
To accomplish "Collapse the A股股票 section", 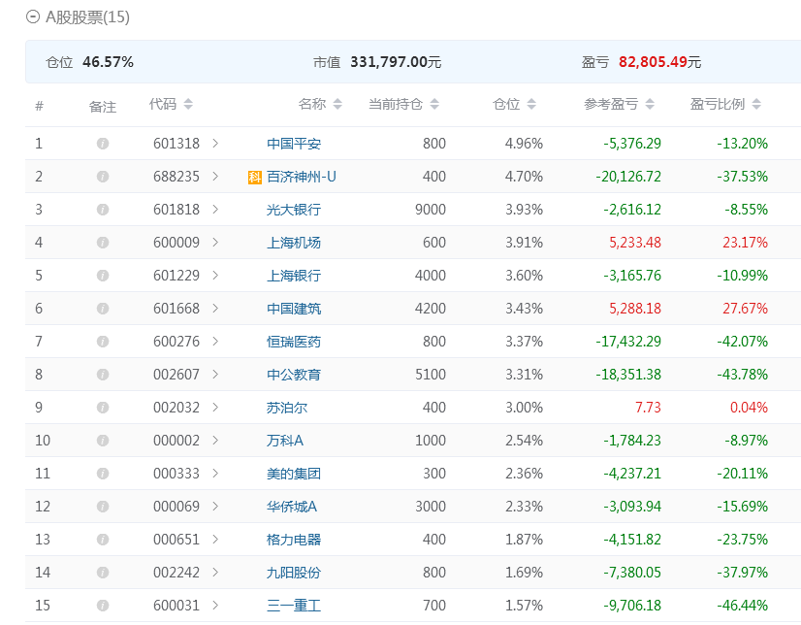I will pyautogui.click(x=34, y=16).
